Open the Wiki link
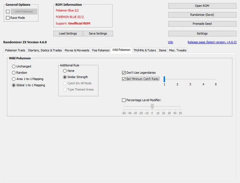The image size is (240, 183). click(170, 42)
